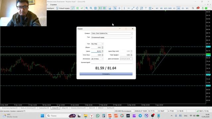Click connection status 5821 / 13 Kb

[202, 111]
